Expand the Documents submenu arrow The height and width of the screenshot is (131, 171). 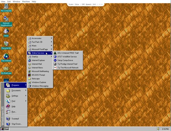click(26, 90)
